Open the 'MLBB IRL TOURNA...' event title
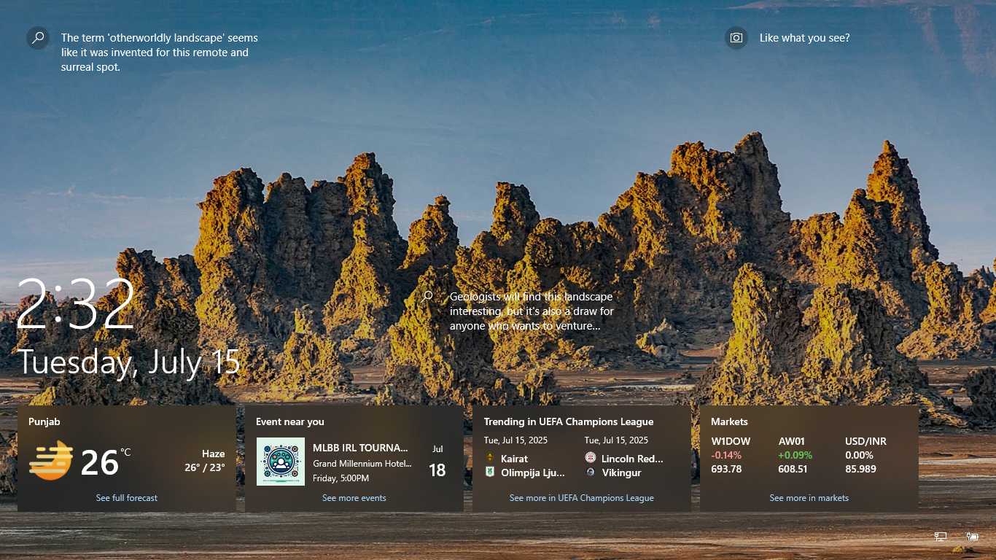The image size is (996, 560). 361,448
